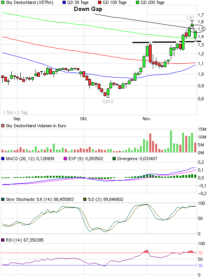
Task: Click the '1,3' price axis value
Action: point(201,45)
